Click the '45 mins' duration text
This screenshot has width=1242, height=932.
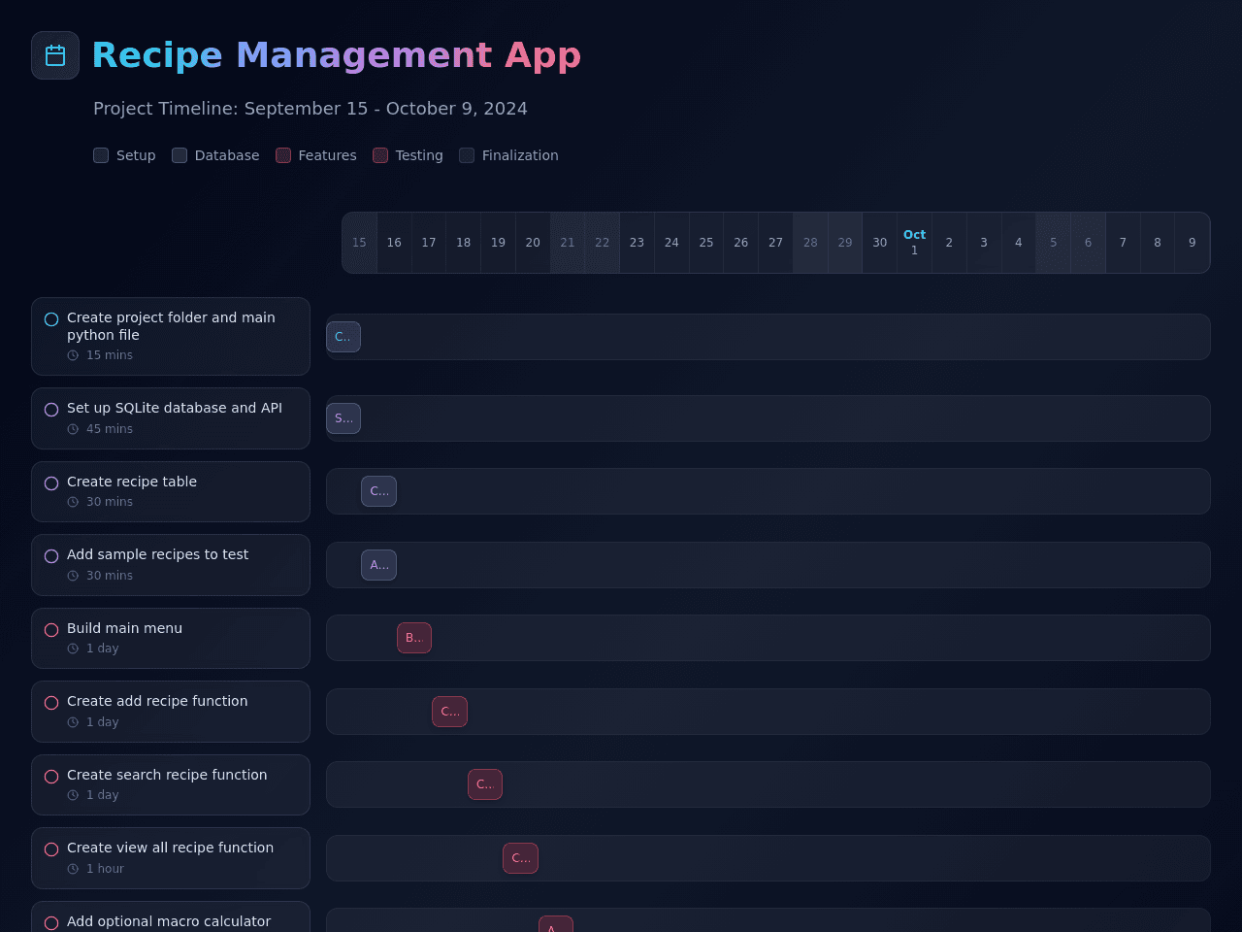[110, 429]
